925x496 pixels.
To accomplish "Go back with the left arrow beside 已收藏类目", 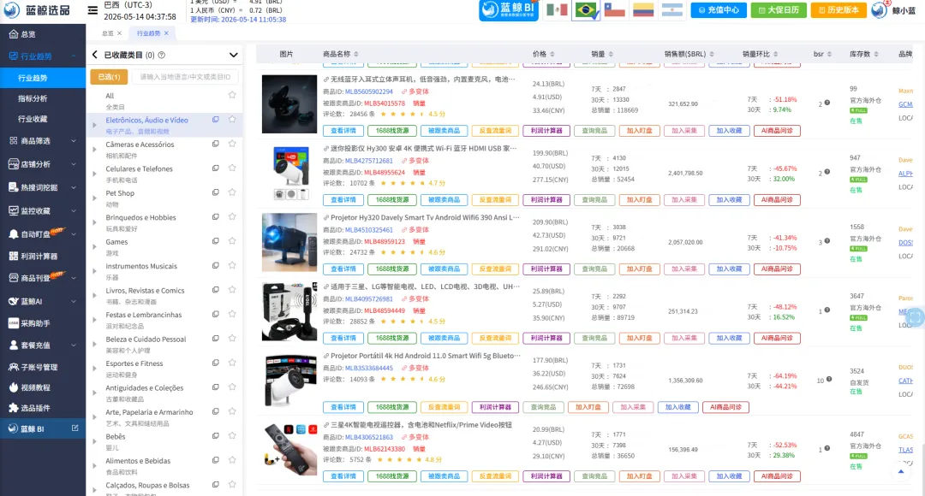I will (95, 55).
